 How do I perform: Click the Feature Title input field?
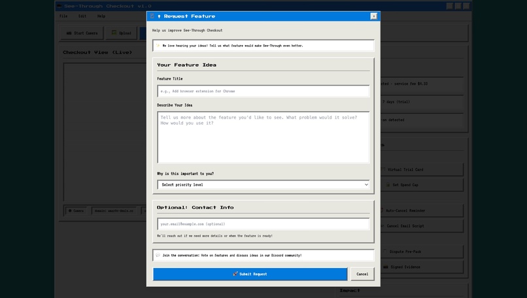(x=263, y=91)
